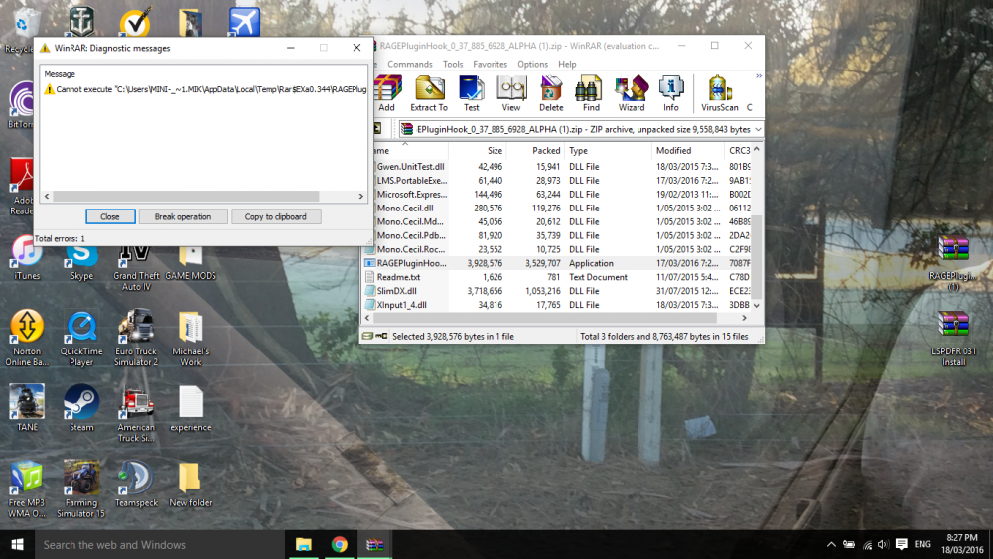Open Norton Online Backup shortcut
993x559 pixels.
tap(27, 338)
